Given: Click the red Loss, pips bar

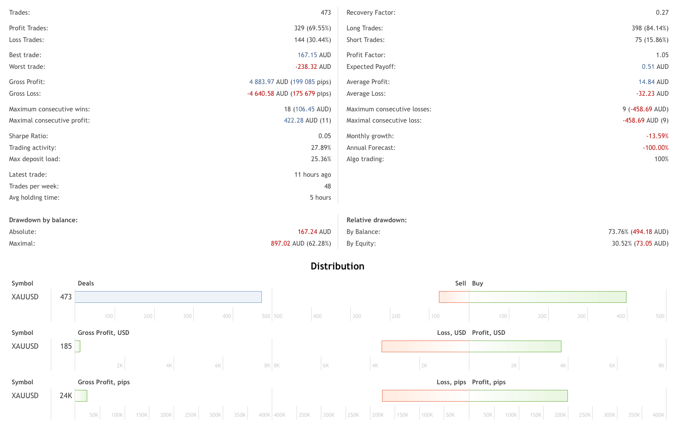Looking at the screenshot, I should [425, 396].
